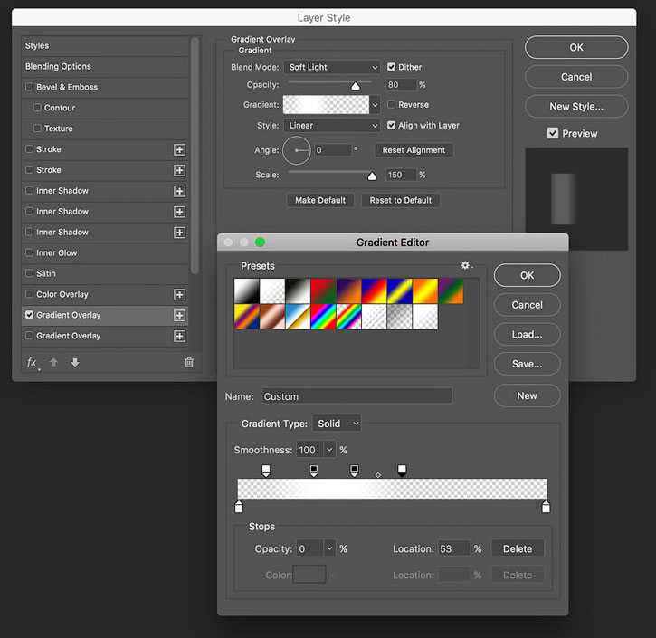
Task: Open Blend Mode Soft Light dropdown
Action: (x=332, y=67)
